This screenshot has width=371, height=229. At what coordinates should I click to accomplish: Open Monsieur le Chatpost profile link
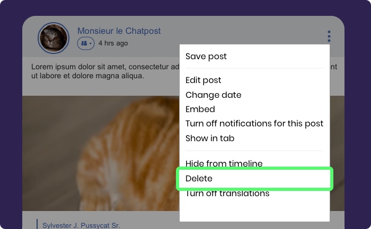tap(119, 31)
